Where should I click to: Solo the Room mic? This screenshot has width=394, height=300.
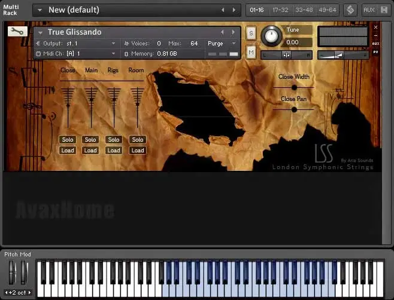point(138,140)
